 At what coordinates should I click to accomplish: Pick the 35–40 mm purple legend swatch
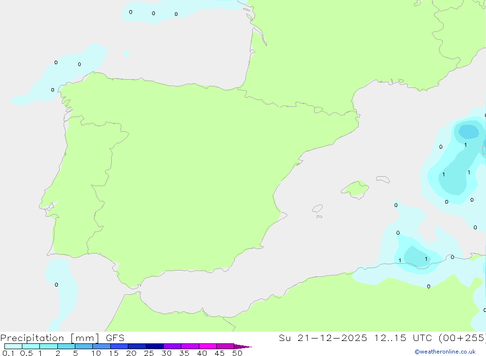pyautogui.click(x=190, y=346)
